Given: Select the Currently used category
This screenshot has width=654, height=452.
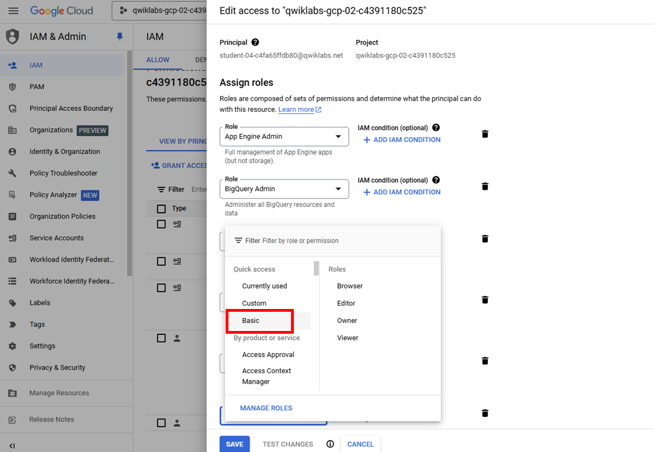Looking at the screenshot, I should click(x=264, y=286).
